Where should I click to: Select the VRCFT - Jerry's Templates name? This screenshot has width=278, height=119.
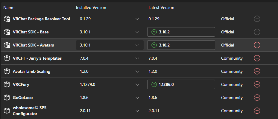(37, 58)
